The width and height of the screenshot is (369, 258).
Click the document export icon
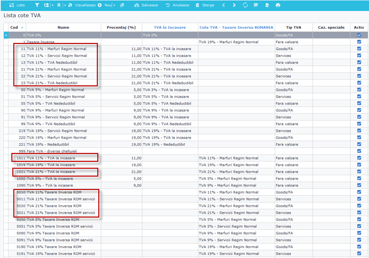tap(267, 5)
